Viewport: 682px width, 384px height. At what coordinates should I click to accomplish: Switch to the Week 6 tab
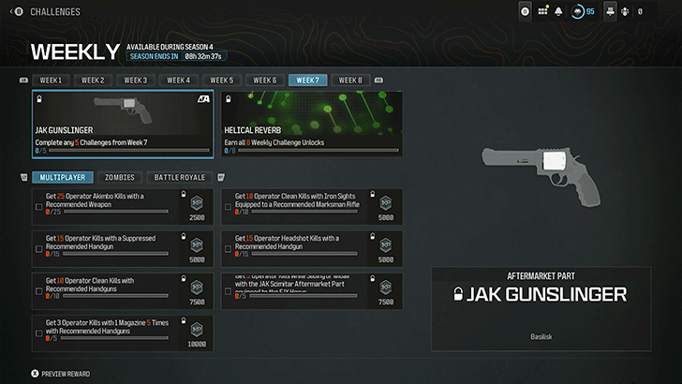coord(264,80)
